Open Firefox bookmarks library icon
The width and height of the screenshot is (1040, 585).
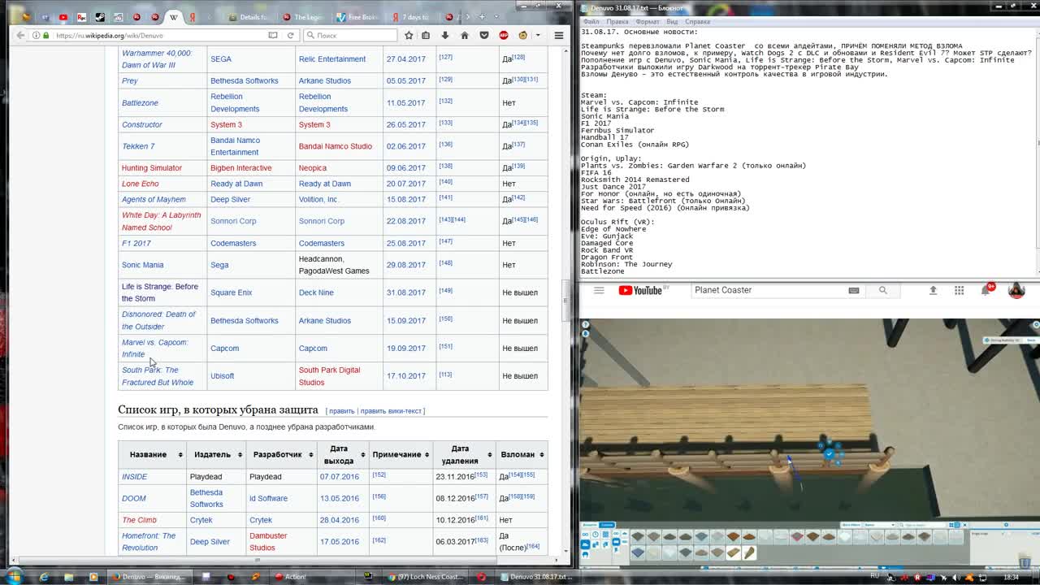click(x=426, y=35)
